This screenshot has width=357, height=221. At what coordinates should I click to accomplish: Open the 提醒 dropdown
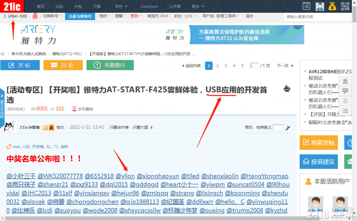pos(120,16)
